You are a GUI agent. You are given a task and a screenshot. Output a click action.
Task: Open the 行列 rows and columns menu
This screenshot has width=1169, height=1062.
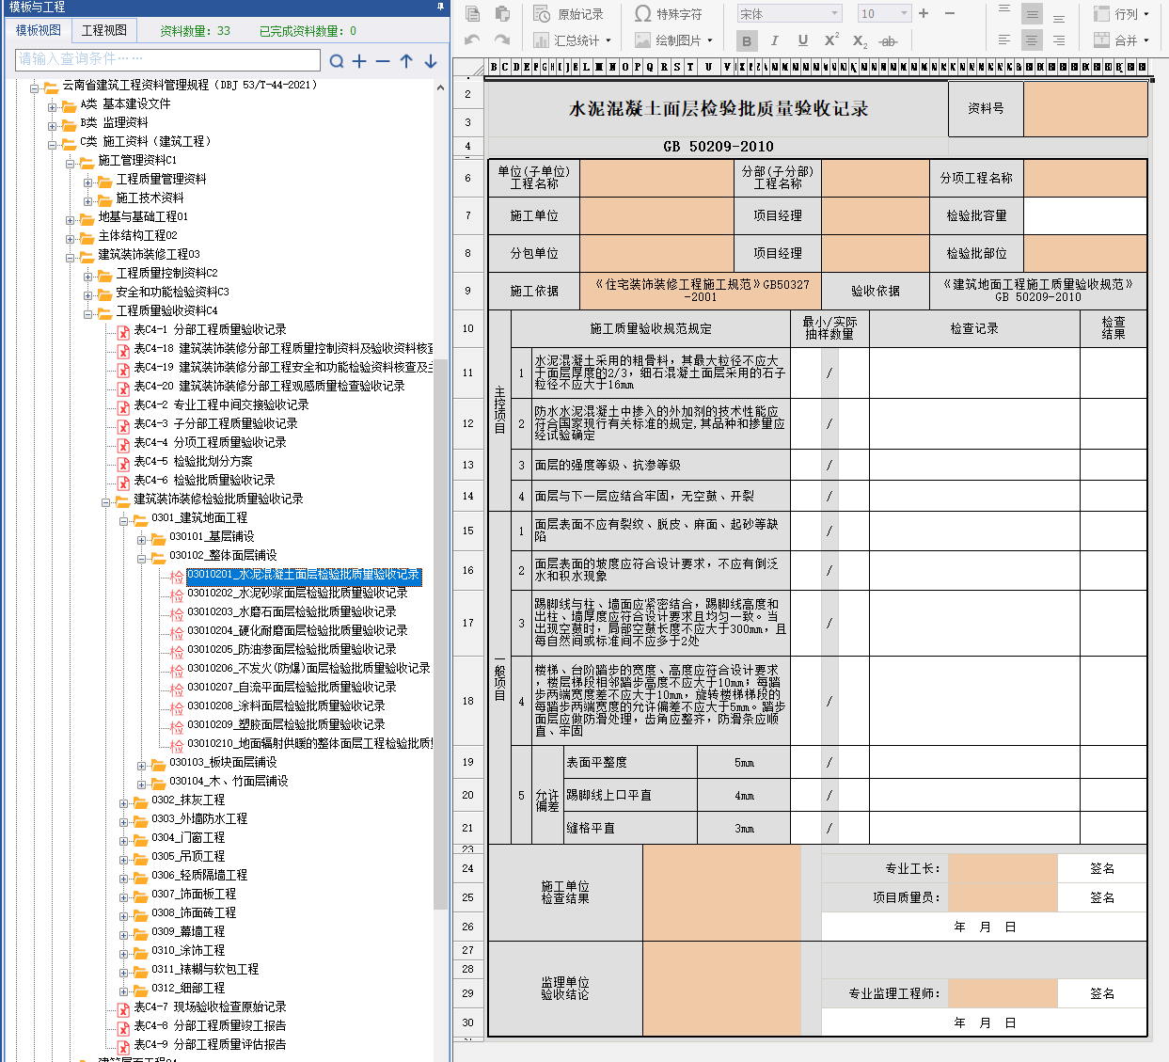(1121, 14)
